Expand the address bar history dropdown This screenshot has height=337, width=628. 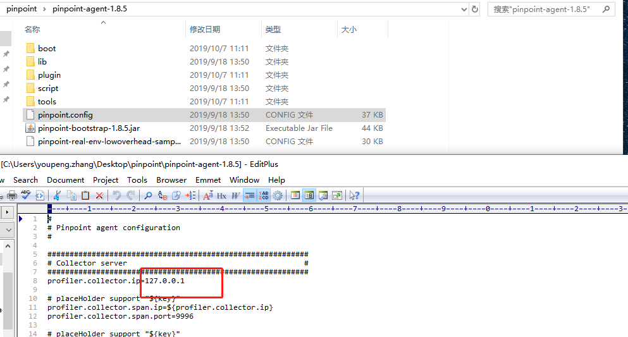coord(464,9)
